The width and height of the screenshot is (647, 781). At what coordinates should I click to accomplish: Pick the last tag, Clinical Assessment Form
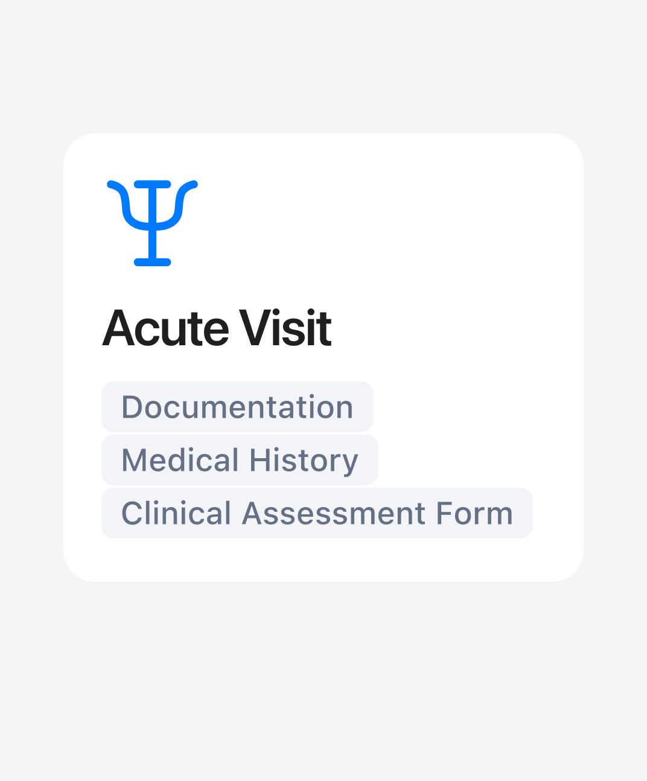pyautogui.click(x=317, y=513)
